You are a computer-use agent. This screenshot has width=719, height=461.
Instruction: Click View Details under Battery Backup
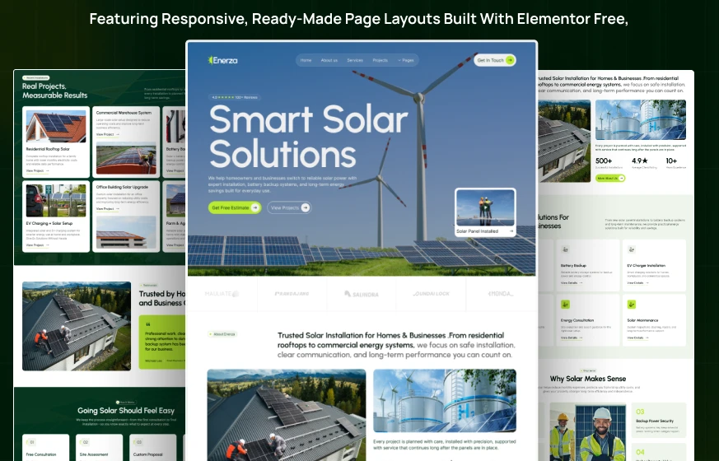pyautogui.click(x=572, y=282)
